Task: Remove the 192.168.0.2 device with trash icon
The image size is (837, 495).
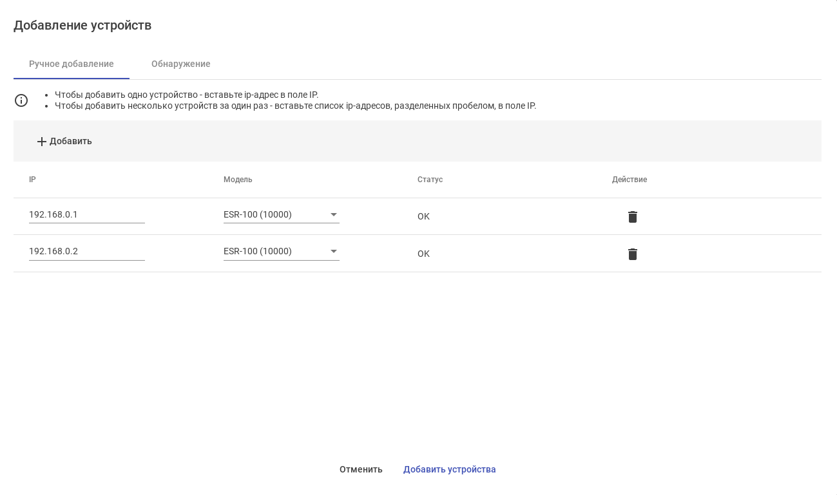Action: point(633,254)
